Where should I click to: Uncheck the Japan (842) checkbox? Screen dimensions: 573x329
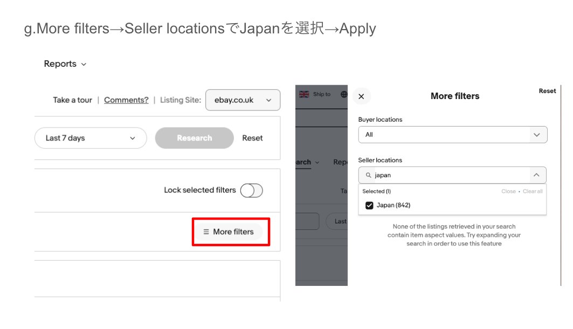(x=369, y=205)
